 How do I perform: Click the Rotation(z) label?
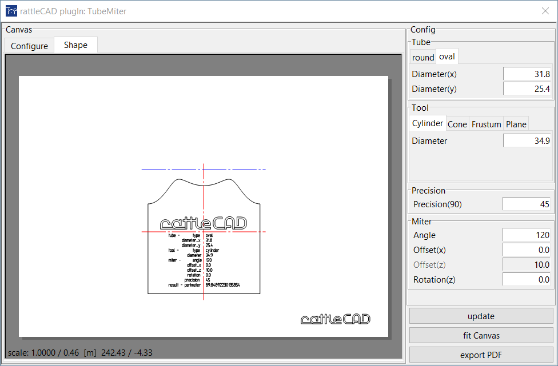coord(434,280)
